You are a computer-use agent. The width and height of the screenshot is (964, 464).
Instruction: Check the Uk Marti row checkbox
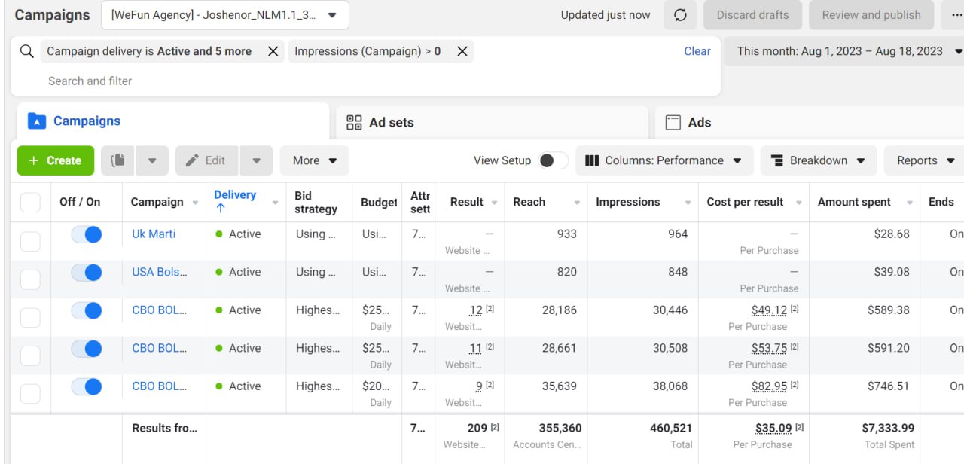pos(30,241)
